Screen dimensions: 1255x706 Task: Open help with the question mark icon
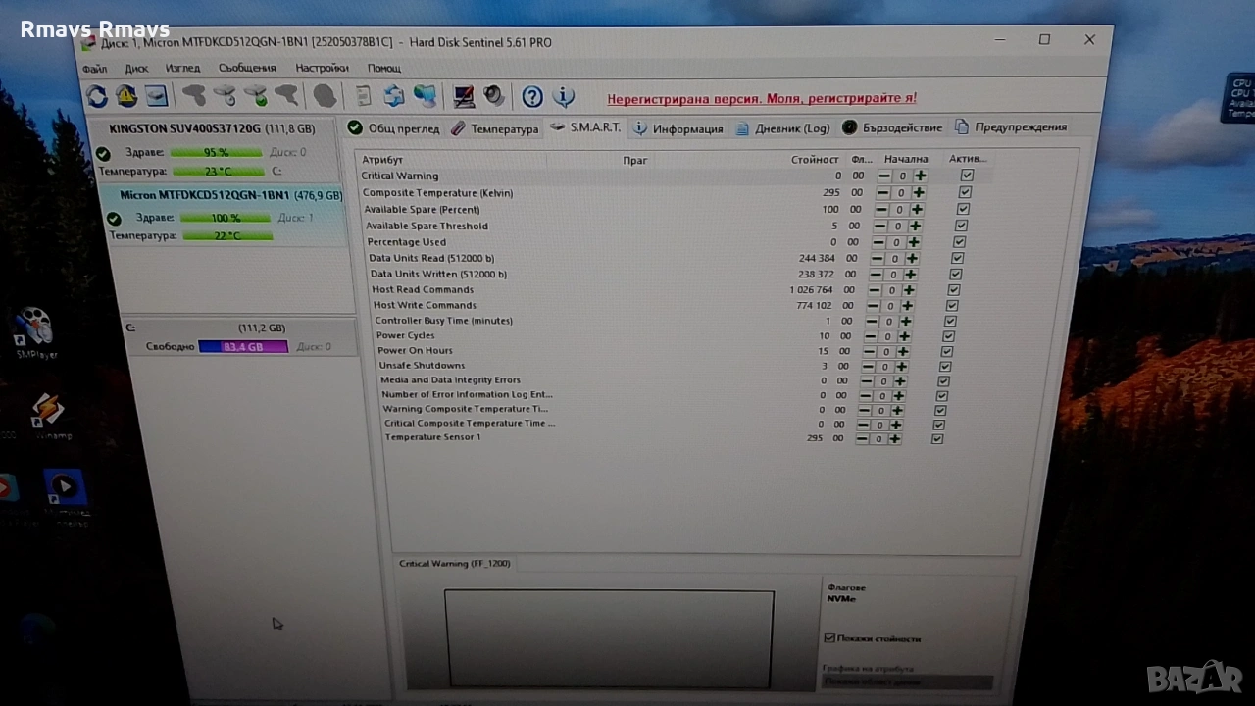[x=532, y=96]
